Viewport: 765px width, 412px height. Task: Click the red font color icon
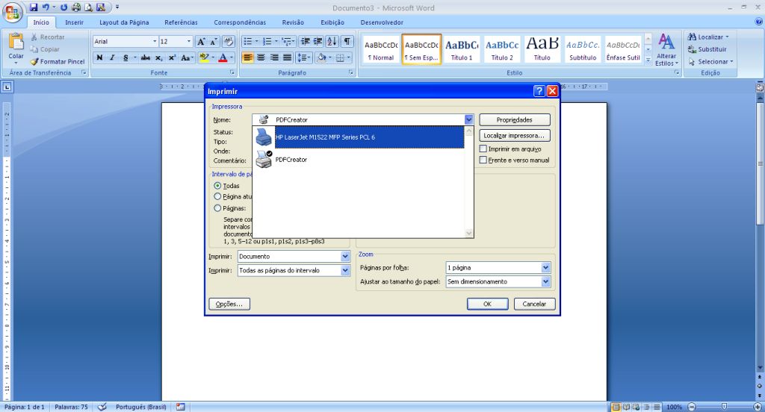tap(223, 57)
